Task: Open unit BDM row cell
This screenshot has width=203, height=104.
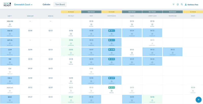Action: pos(10,99)
